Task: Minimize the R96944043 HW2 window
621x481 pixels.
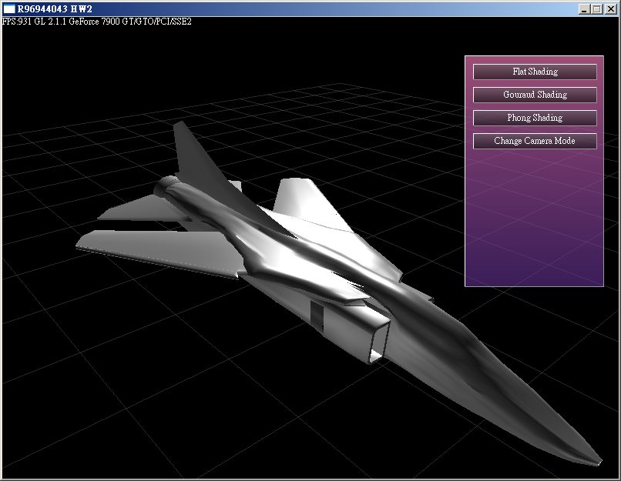Action: [583, 9]
